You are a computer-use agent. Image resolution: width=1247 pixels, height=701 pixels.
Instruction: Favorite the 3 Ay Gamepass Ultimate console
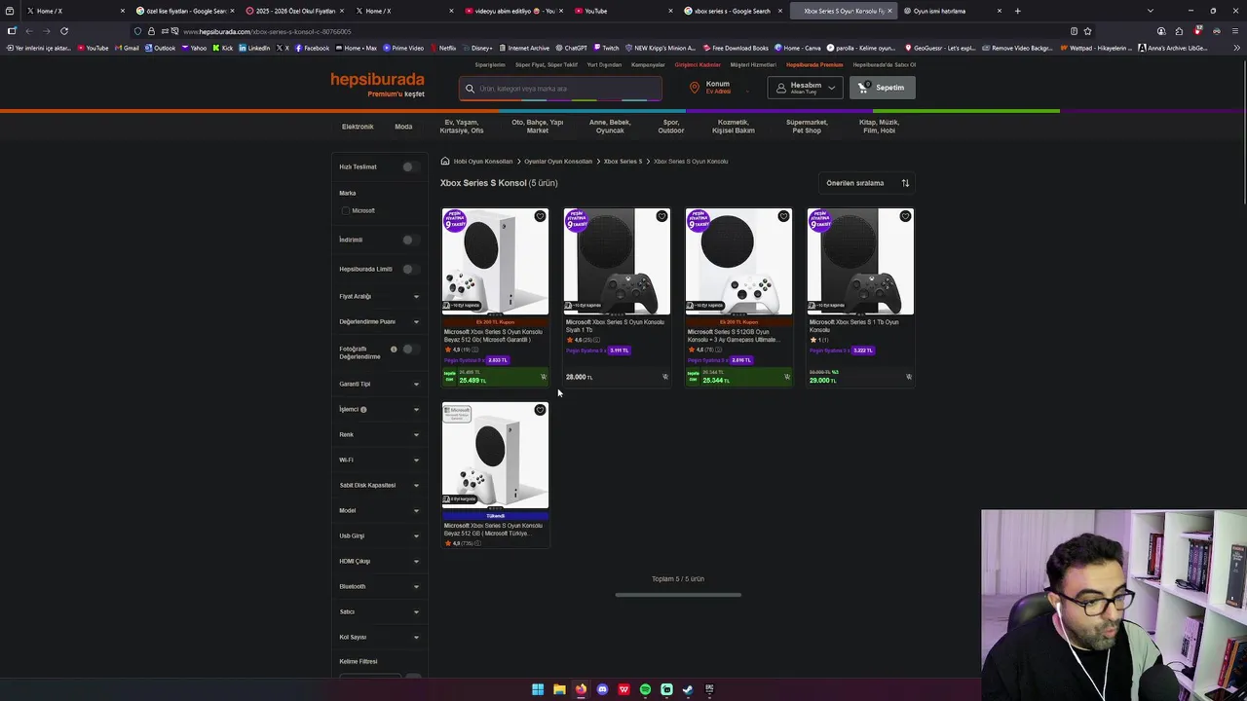point(783,216)
